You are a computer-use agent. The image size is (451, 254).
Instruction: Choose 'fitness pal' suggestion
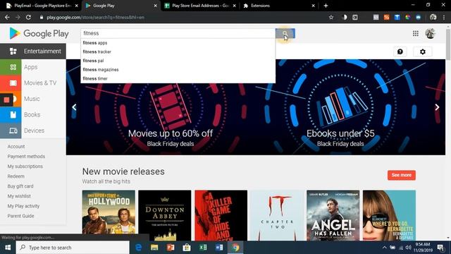click(x=178, y=61)
